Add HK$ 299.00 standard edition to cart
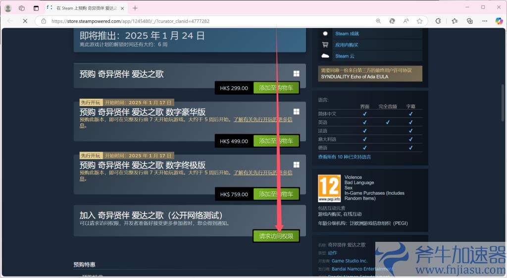The width and height of the screenshot is (507, 278). pos(276,88)
